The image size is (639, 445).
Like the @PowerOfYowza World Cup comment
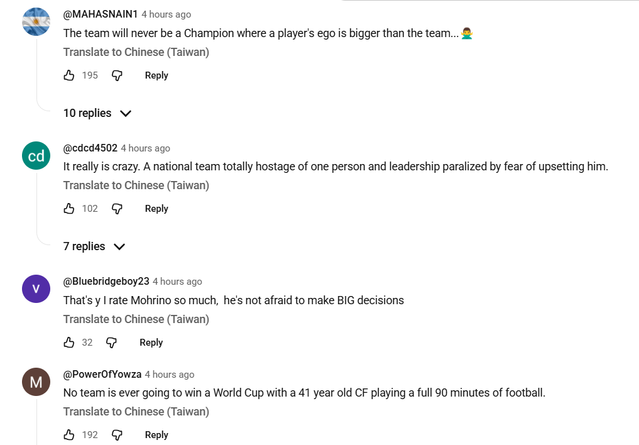[69, 435]
